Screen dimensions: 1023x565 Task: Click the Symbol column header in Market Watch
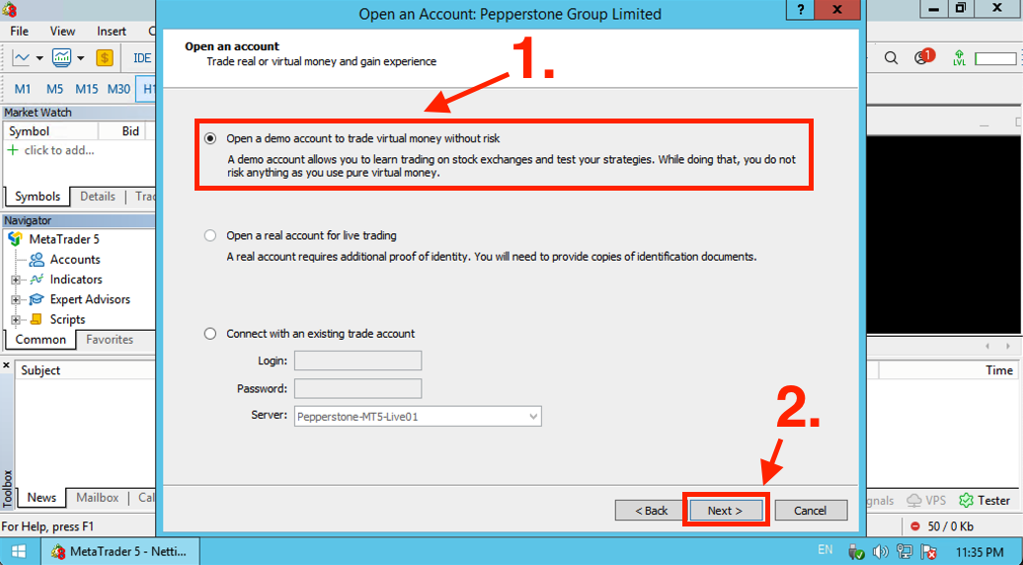coord(51,131)
